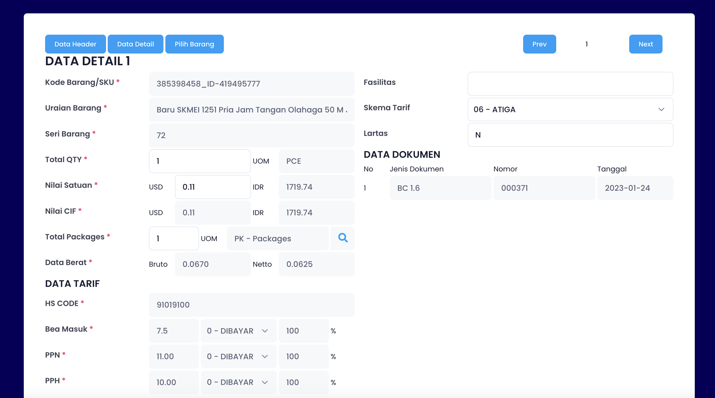Image resolution: width=715 pixels, height=398 pixels.
Task: Go to the previous detail with Prev
Action: point(539,44)
